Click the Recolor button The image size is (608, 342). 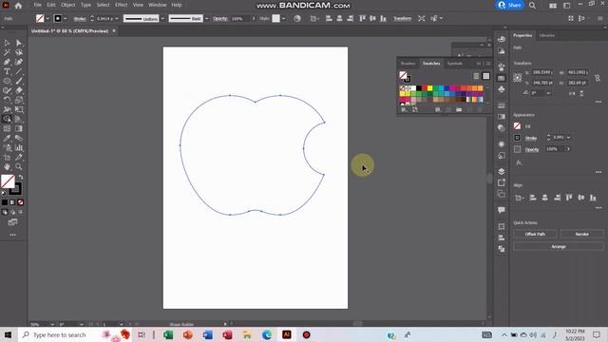(581, 235)
